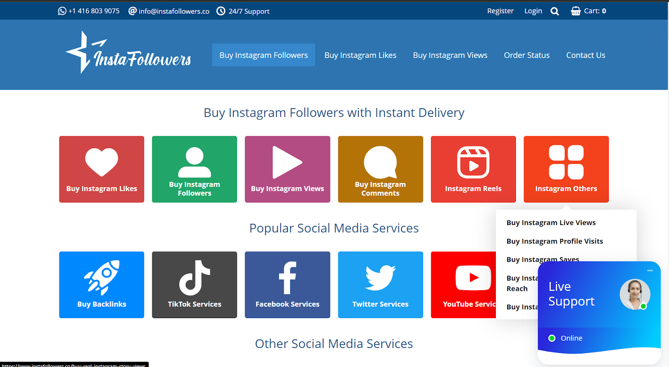Viewport: 669px width, 367px height.
Task: Go to Order Status page
Action: (527, 55)
